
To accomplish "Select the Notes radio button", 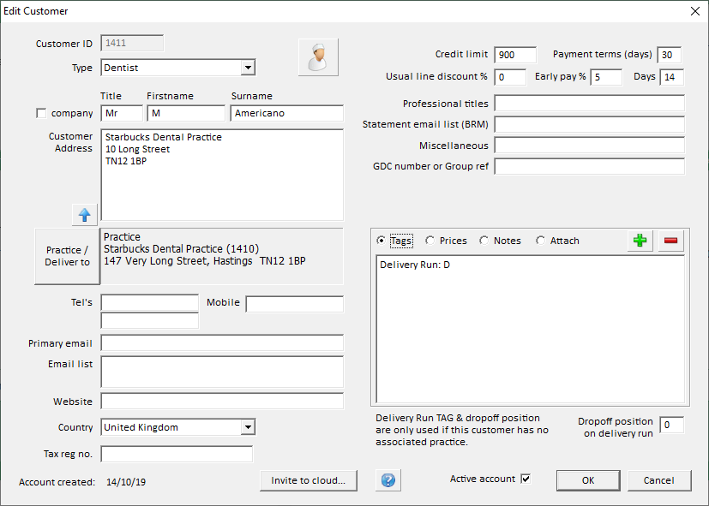I will coord(484,241).
